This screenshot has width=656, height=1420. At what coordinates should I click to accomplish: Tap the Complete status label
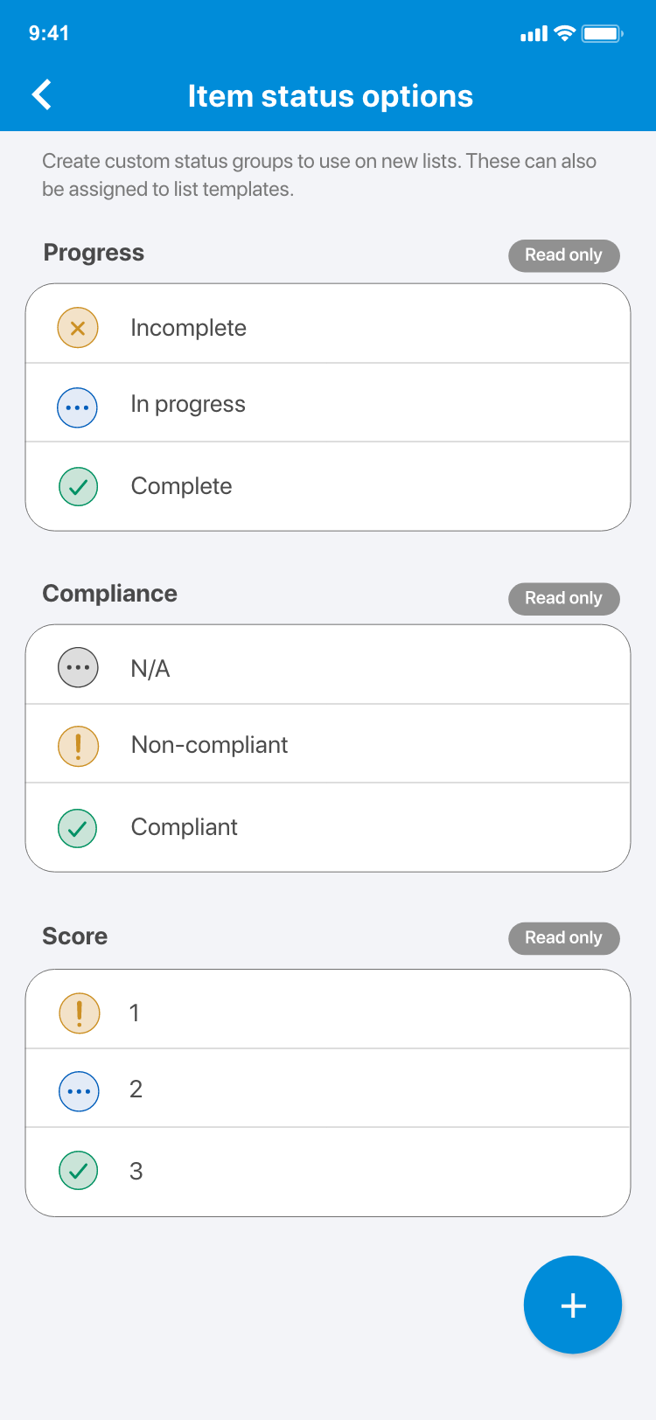[x=182, y=486]
